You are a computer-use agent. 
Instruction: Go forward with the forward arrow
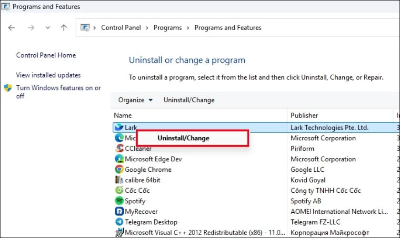click(31, 28)
